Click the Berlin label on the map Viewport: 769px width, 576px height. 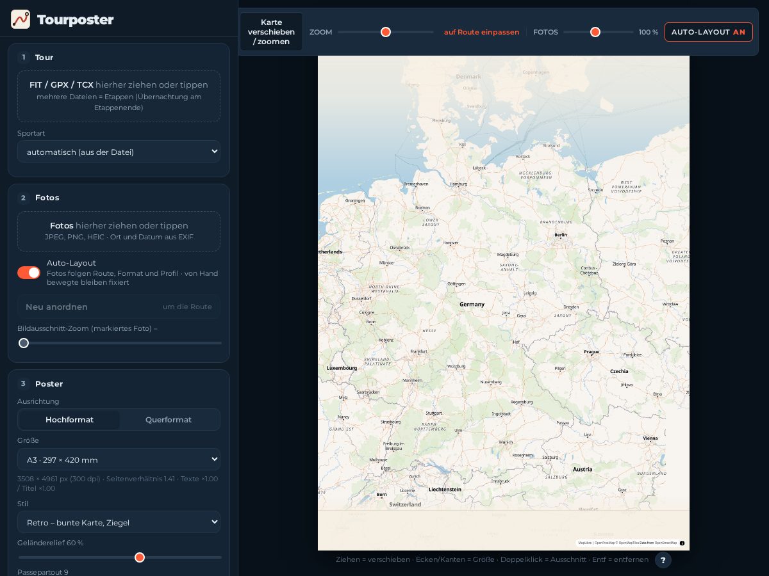(561, 235)
